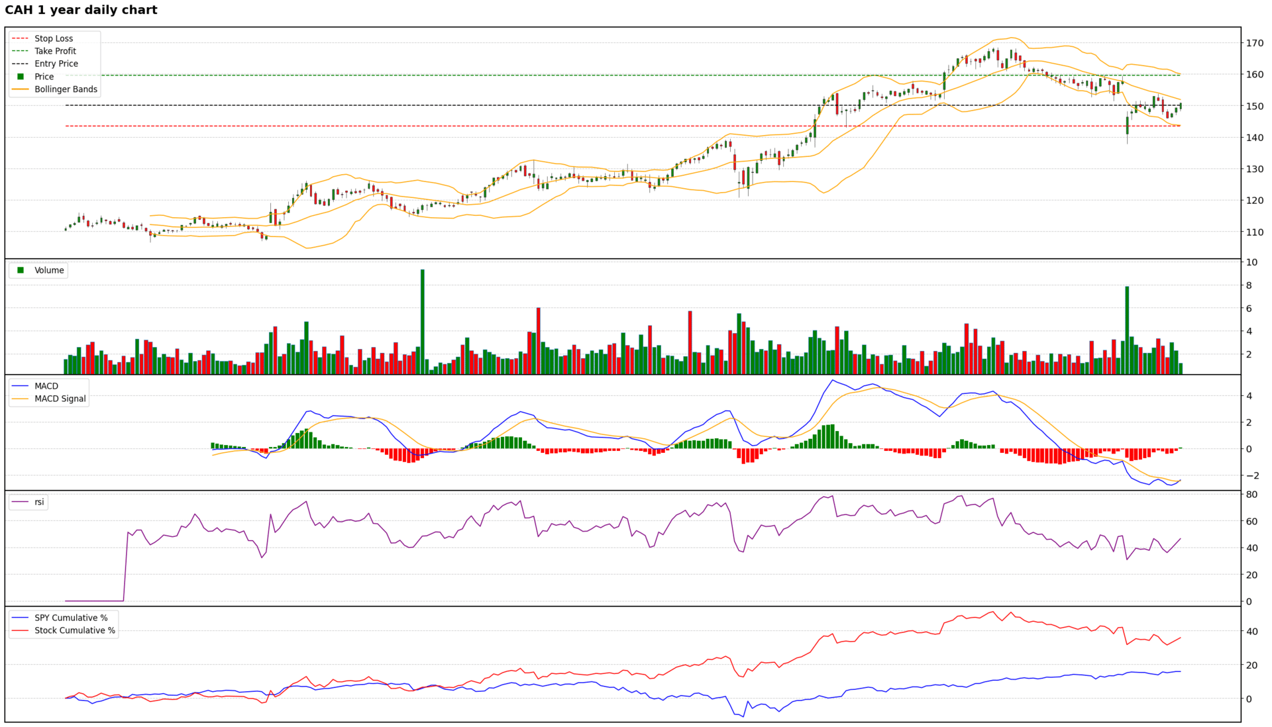The image size is (1272, 727).
Task: Click the 110 price axis label
Action: (1254, 232)
